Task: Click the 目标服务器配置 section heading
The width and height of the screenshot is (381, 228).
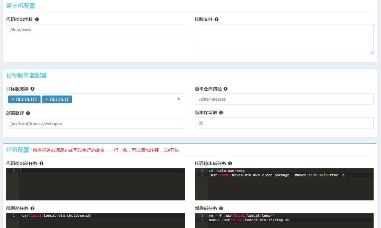Action: 26,75
